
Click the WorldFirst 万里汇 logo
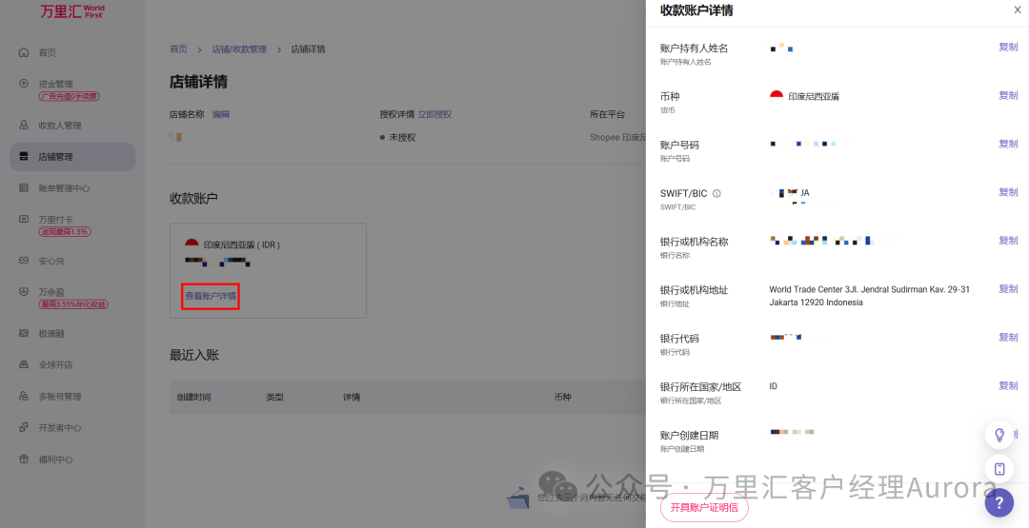tap(72, 11)
